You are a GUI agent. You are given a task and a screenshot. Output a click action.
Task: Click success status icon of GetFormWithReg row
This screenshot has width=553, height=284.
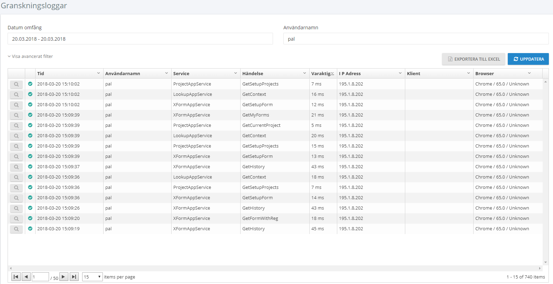coord(30,218)
